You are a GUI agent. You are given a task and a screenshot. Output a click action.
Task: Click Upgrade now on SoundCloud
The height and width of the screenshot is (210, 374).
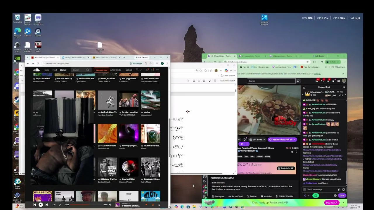101,70
